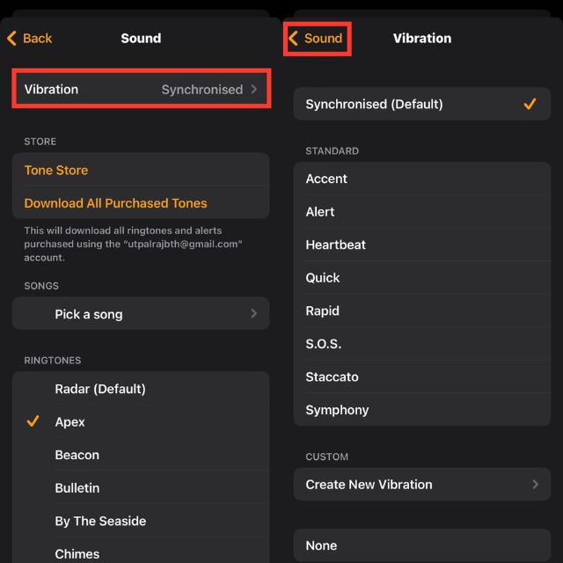Open the Tone Store link
Screen dimensions: 563x563
tap(56, 171)
